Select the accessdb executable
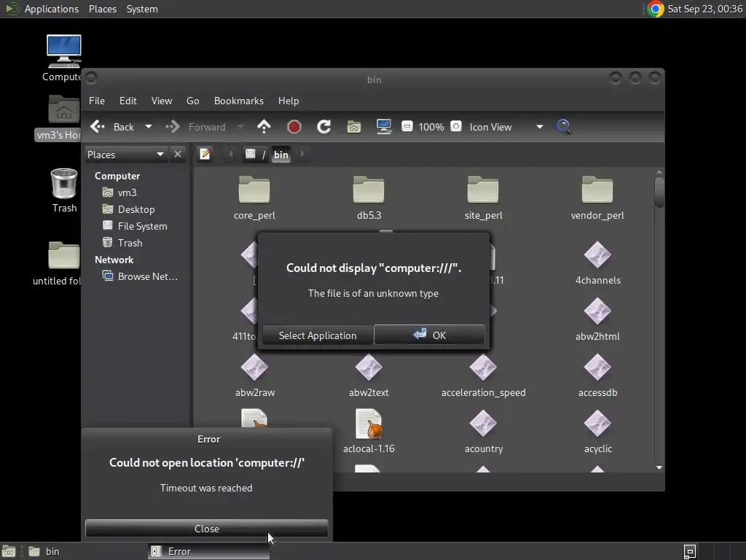Viewport: 746px width, 560px height. pyautogui.click(x=597, y=376)
